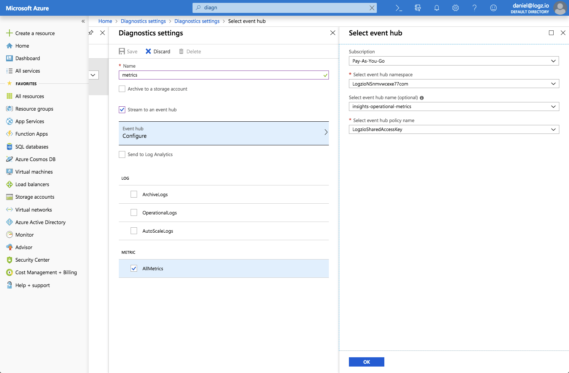Viewport: 569px width, 373px height.
Task: Check the ArchiveLogs checkbox
Action: 134,194
